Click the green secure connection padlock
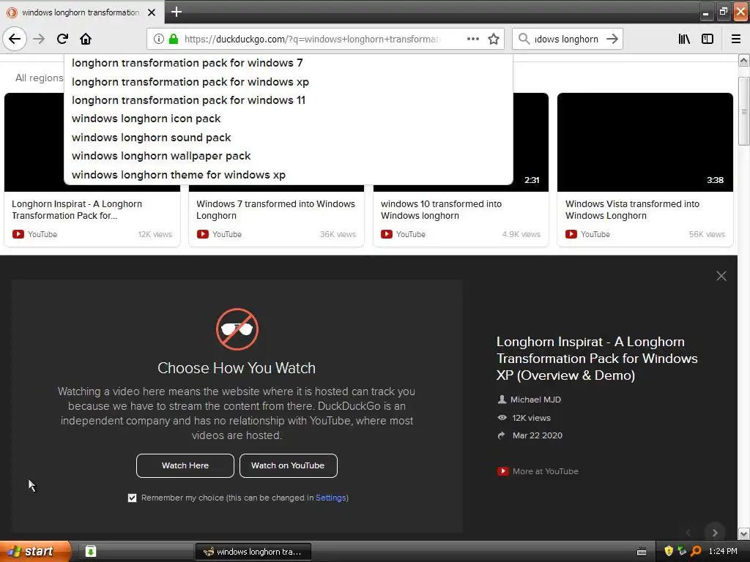The height and width of the screenshot is (562, 750). pyautogui.click(x=174, y=40)
